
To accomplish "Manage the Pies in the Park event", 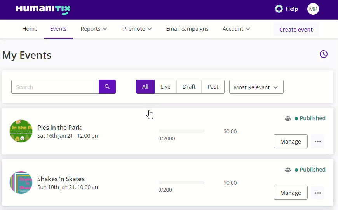I will pos(290,142).
